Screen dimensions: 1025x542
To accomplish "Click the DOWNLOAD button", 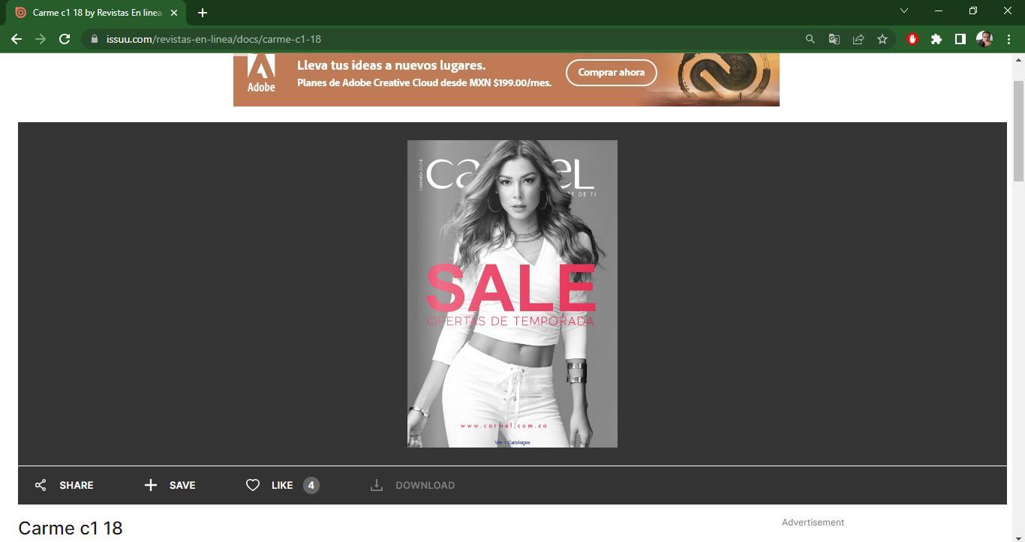I will point(413,485).
